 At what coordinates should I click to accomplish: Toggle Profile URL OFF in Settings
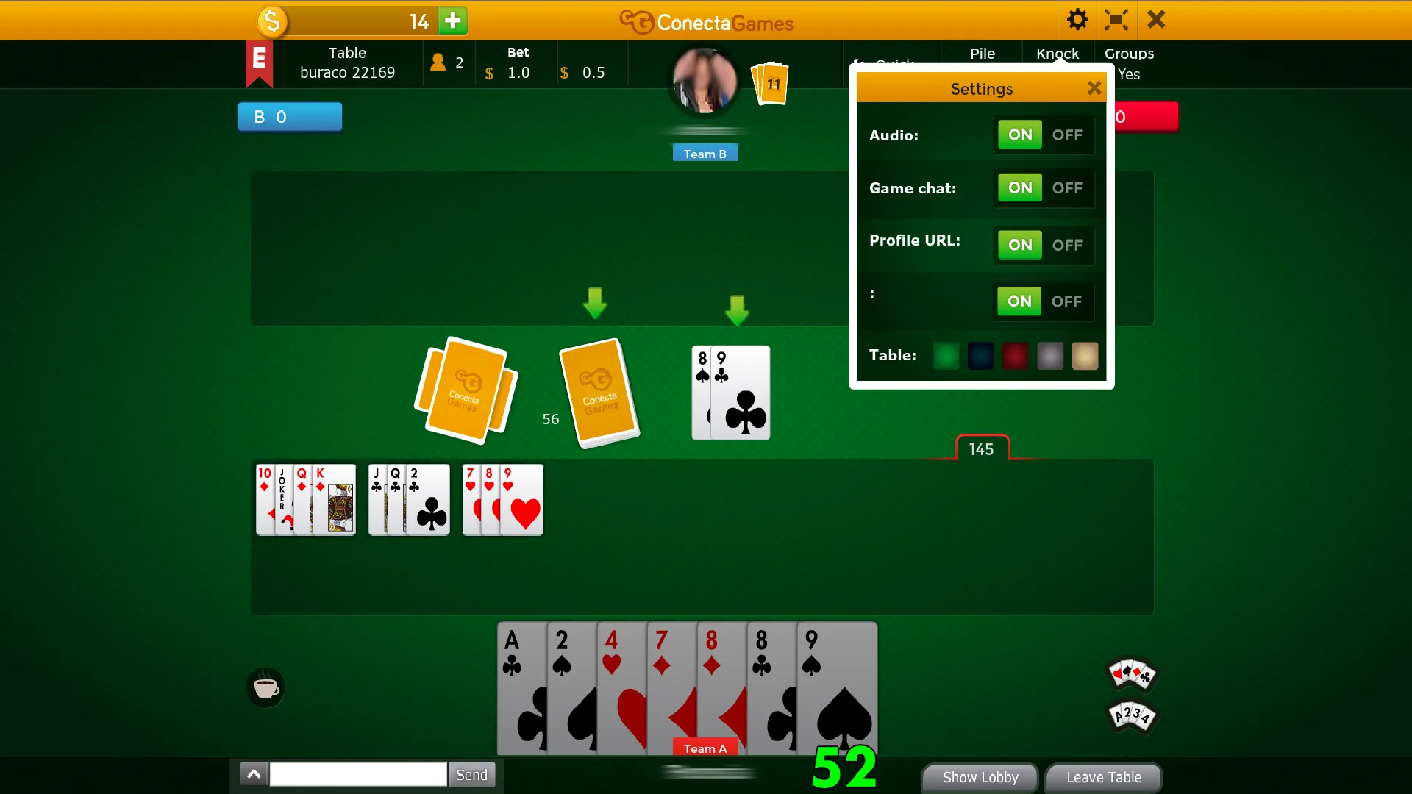tap(1067, 244)
